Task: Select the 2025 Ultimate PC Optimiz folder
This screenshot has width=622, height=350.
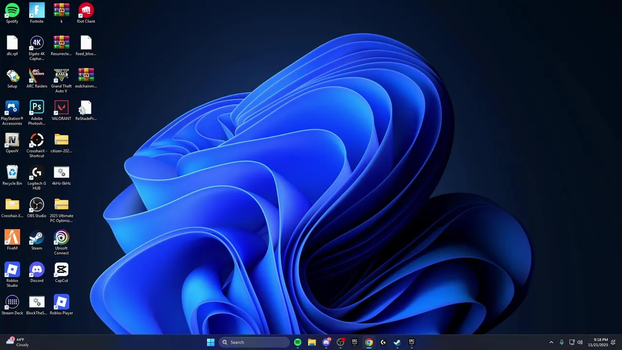Action: [61, 210]
